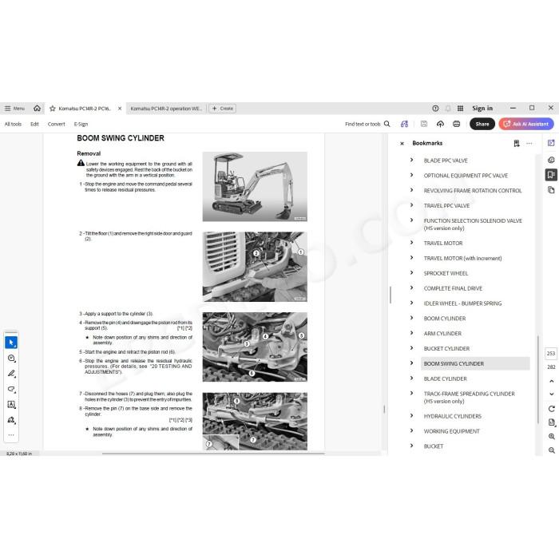Viewport: 559px width, 559px height.
Task: Select TRAVEL MOTOR (with increment) bookmark
Action: tap(462, 258)
